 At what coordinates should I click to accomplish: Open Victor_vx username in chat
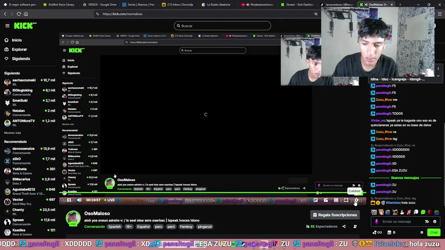[378, 120]
